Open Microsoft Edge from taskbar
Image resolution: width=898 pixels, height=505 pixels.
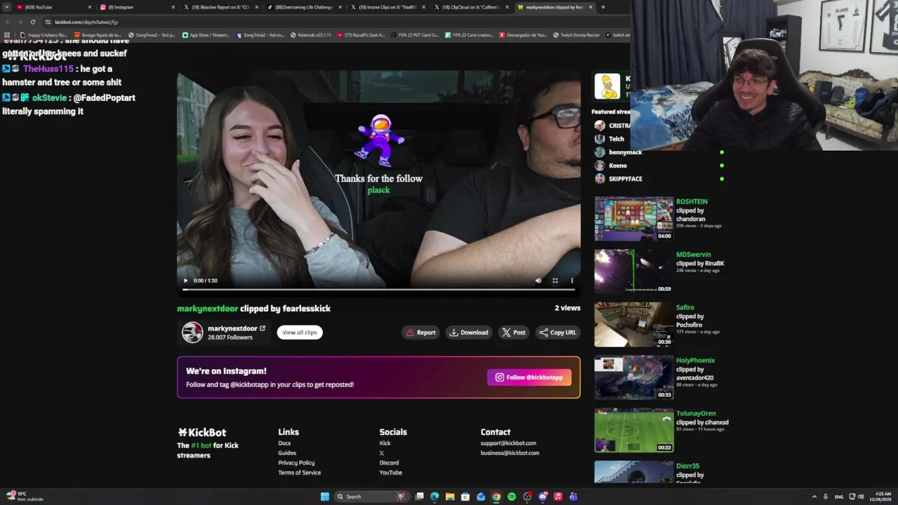click(x=434, y=497)
